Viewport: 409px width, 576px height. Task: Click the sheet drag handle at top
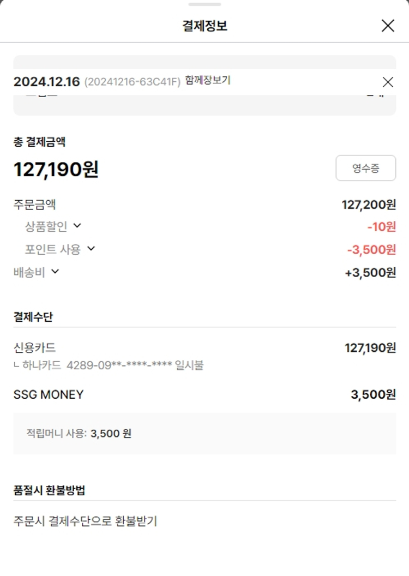click(204, 4)
